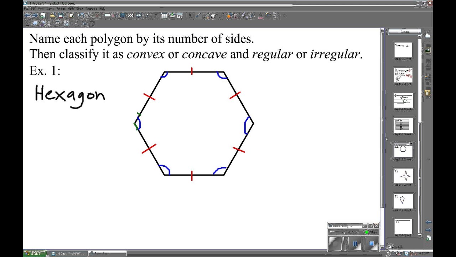The image size is (456, 257).
Task: Select the Pen tool
Action: (x=198, y=15)
